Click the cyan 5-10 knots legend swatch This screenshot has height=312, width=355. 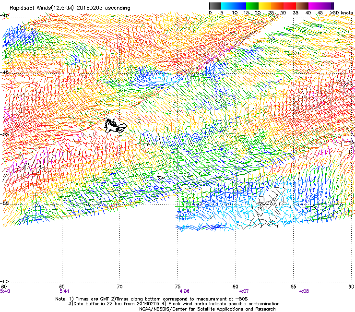[227, 6]
